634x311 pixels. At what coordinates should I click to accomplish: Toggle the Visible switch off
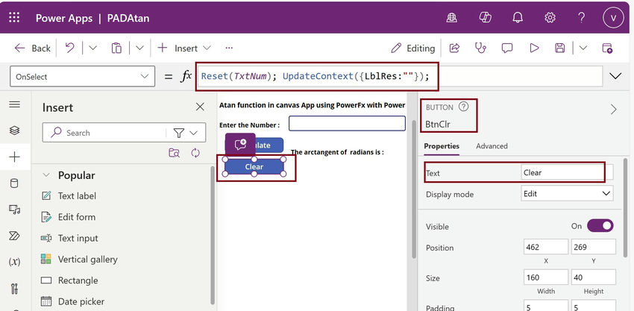[600, 226]
